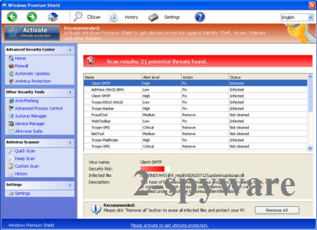Click the Settings wrench icon in sidebar
The height and width of the screenshot is (230, 317).
(12, 194)
